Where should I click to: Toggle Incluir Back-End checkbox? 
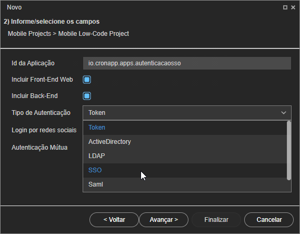point(87,96)
